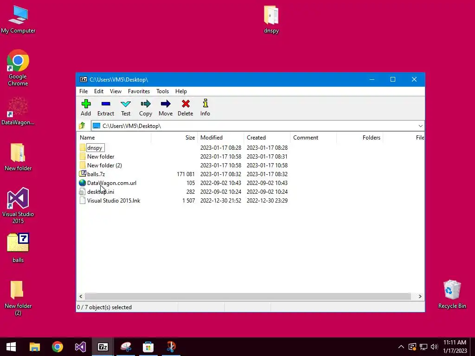Select Google Chrome desktop shortcut

[18, 68]
